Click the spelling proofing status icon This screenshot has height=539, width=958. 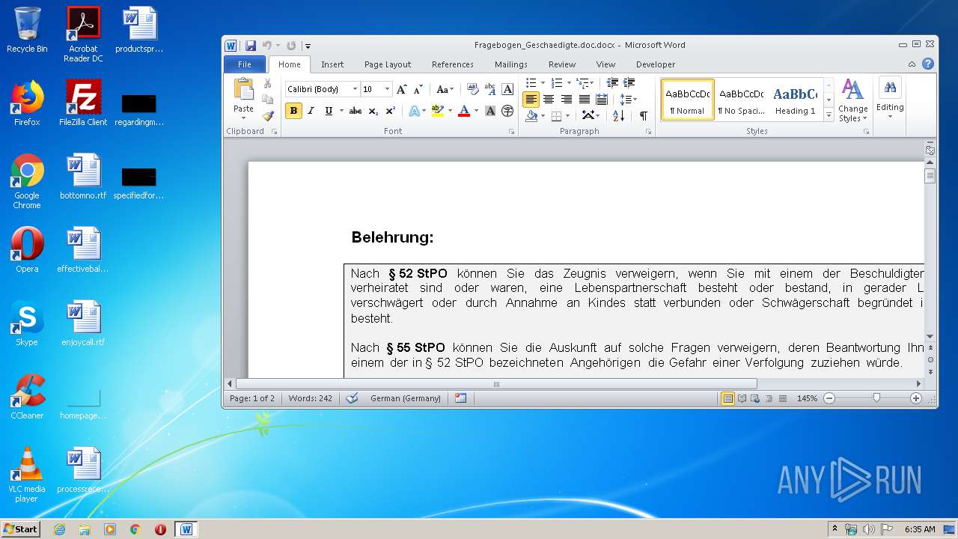pyautogui.click(x=352, y=398)
